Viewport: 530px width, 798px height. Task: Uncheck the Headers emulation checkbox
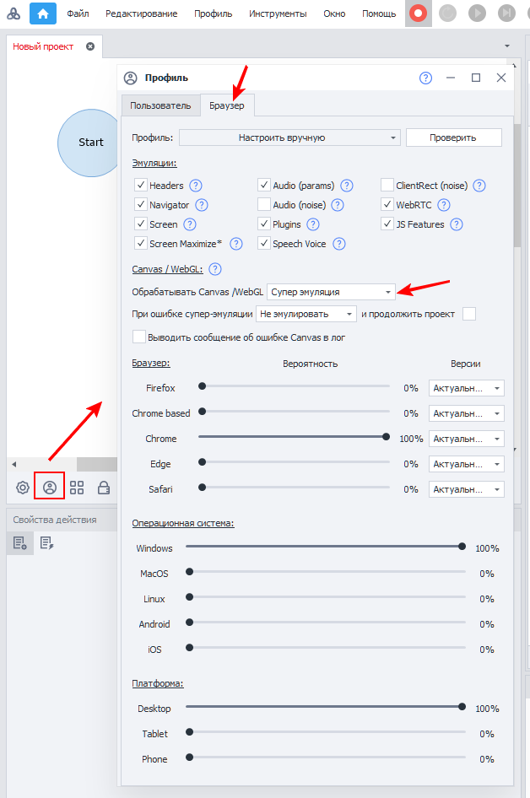click(x=140, y=186)
